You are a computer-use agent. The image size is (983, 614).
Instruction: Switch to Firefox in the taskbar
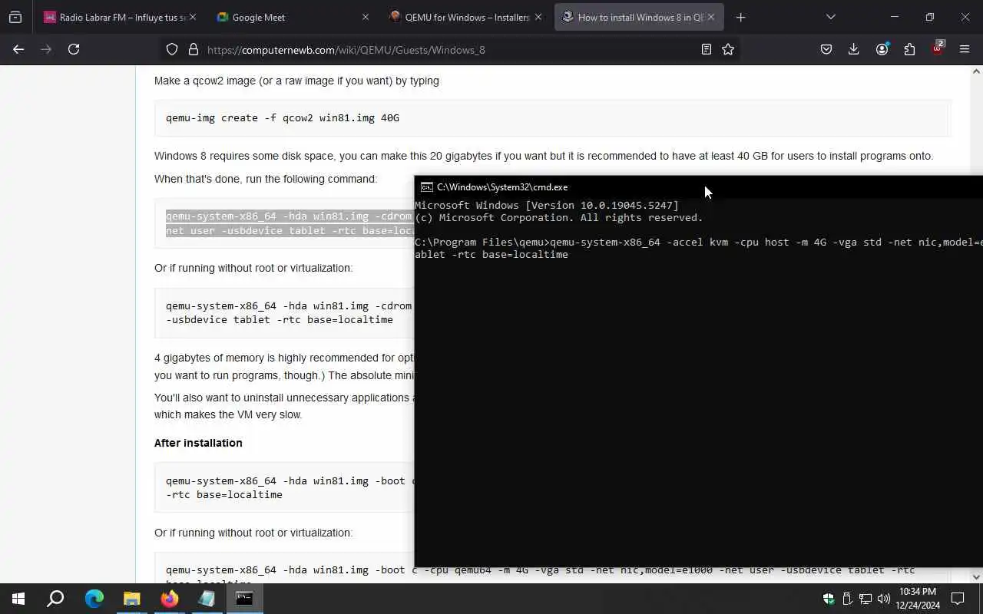click(x=169, y=599)
